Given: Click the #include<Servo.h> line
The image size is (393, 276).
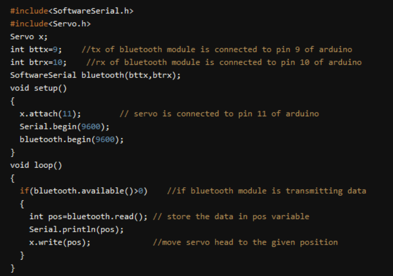Looking at the screenshot, I should pos(50,24).
